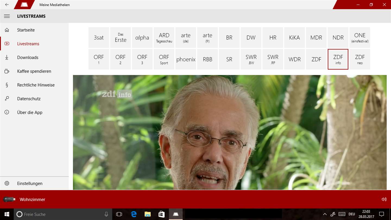Screen dimensions: 391x220
Task: Click the Datenschutz key icon
Action: pyautogui.click(x=7, y=99)
